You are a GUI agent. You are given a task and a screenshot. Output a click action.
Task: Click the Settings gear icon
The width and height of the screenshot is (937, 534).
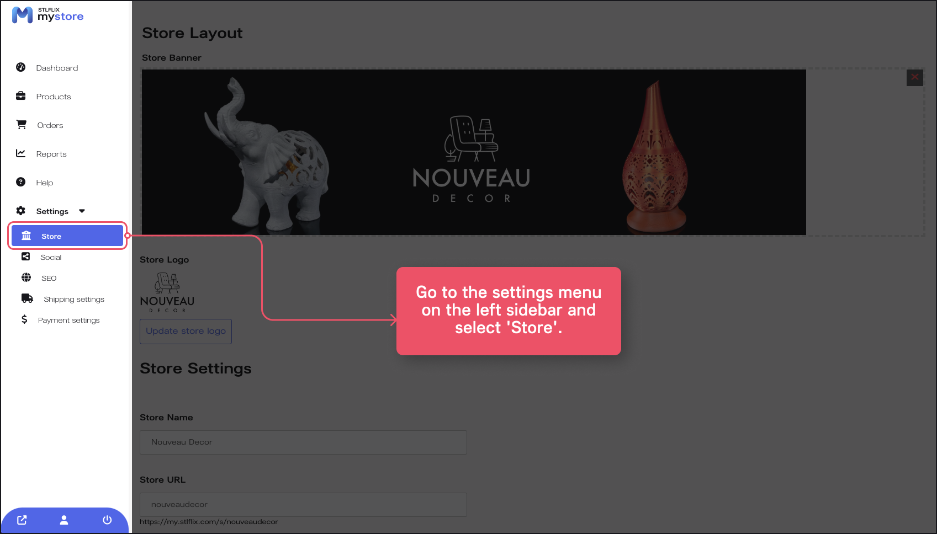coord(21,211)
